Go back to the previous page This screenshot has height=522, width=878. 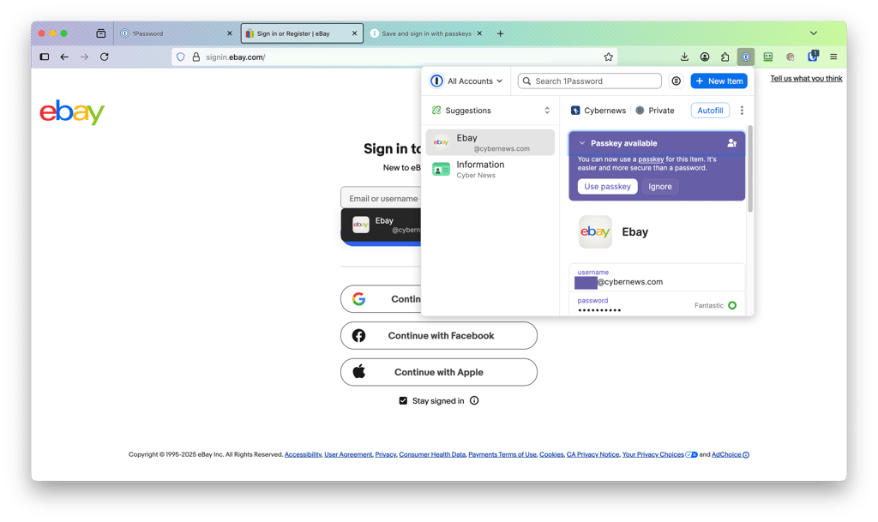64,57
